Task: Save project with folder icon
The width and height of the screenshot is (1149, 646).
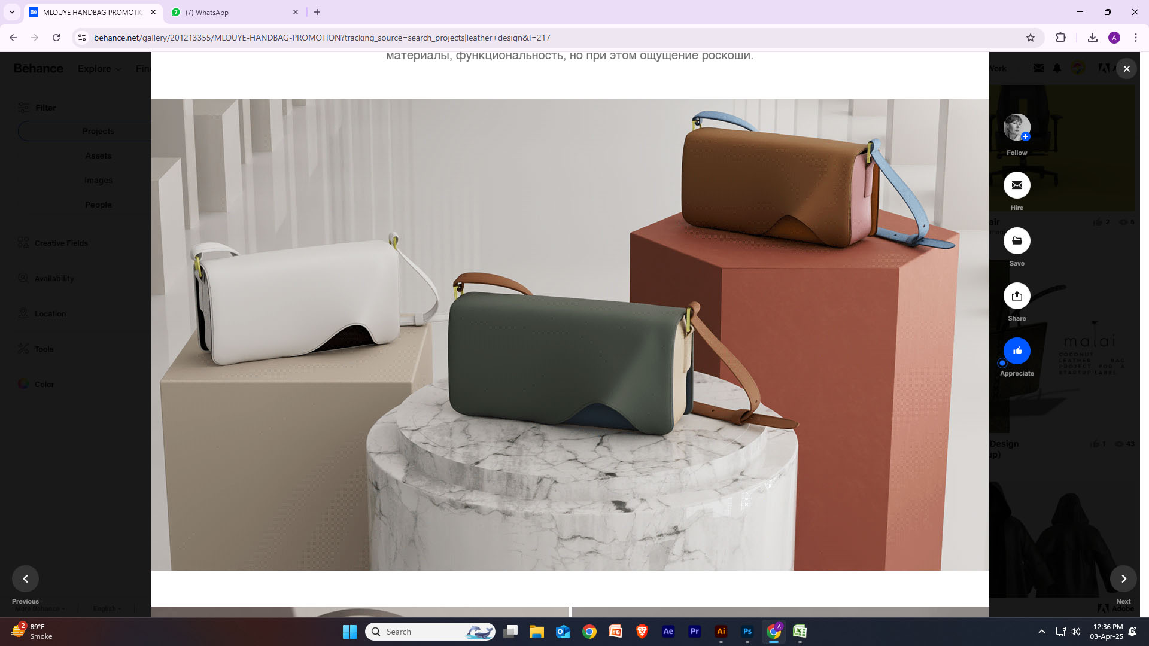Action: 1017,241
